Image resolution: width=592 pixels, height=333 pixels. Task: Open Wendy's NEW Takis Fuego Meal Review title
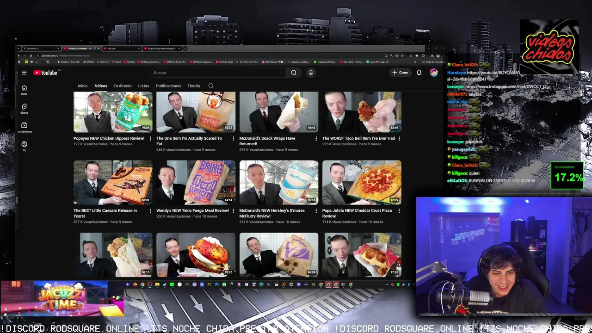192,210
